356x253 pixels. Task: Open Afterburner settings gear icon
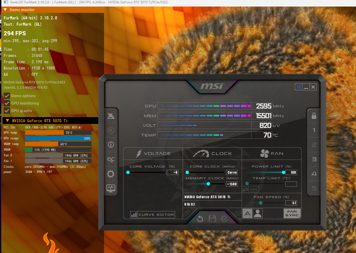[x=111, y=174]
